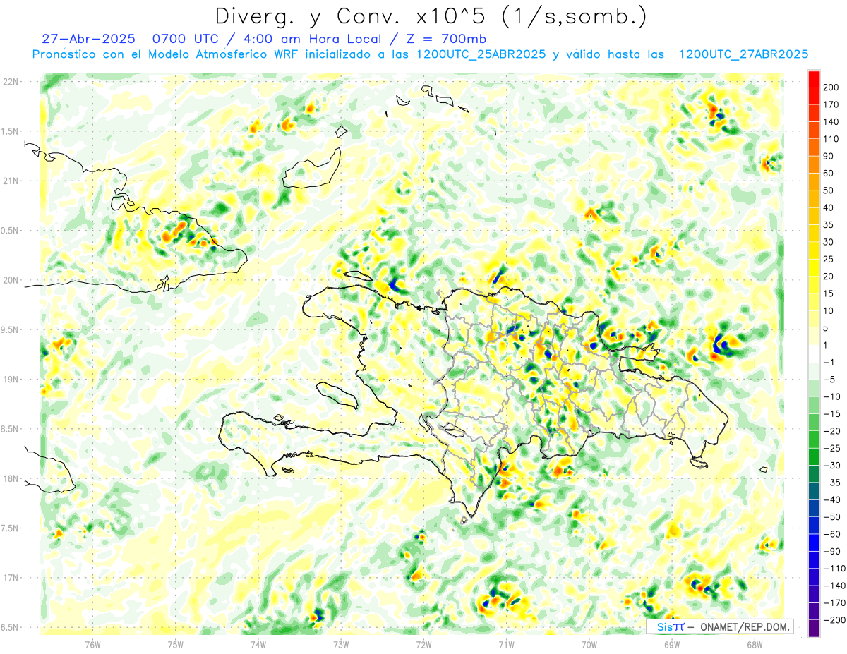Click the '-10' color scale value

coord(831,396)
